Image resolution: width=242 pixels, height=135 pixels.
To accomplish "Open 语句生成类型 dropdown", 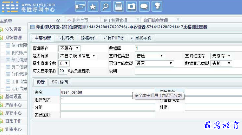I will pyautogui.click(x=154, y=64).
